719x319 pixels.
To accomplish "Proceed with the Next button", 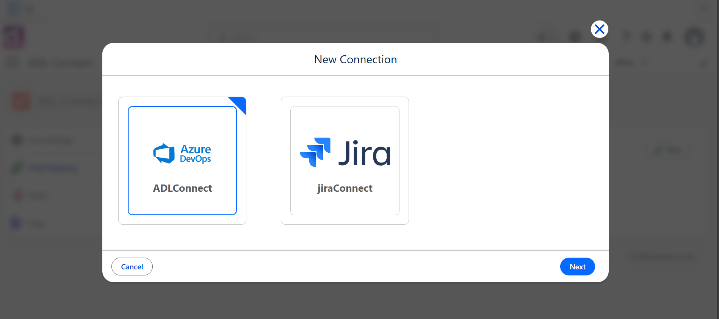I will coord(578,267).
